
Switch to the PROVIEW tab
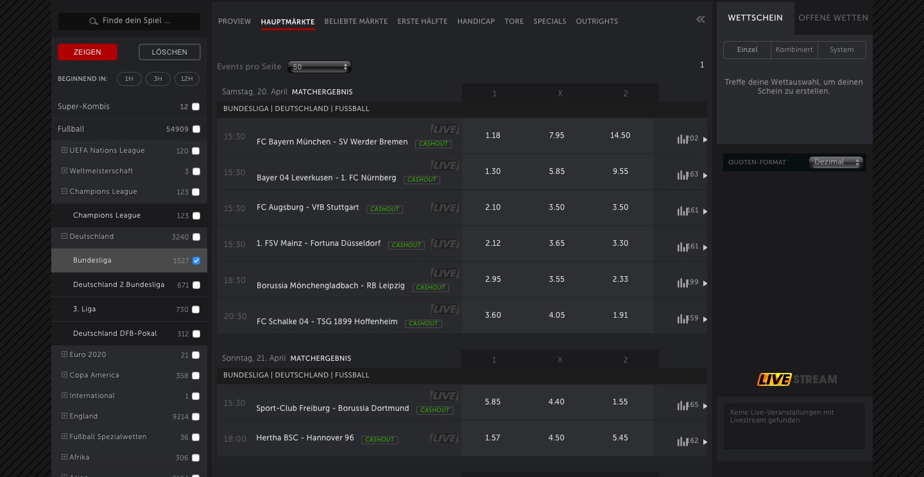click(234, 21)
